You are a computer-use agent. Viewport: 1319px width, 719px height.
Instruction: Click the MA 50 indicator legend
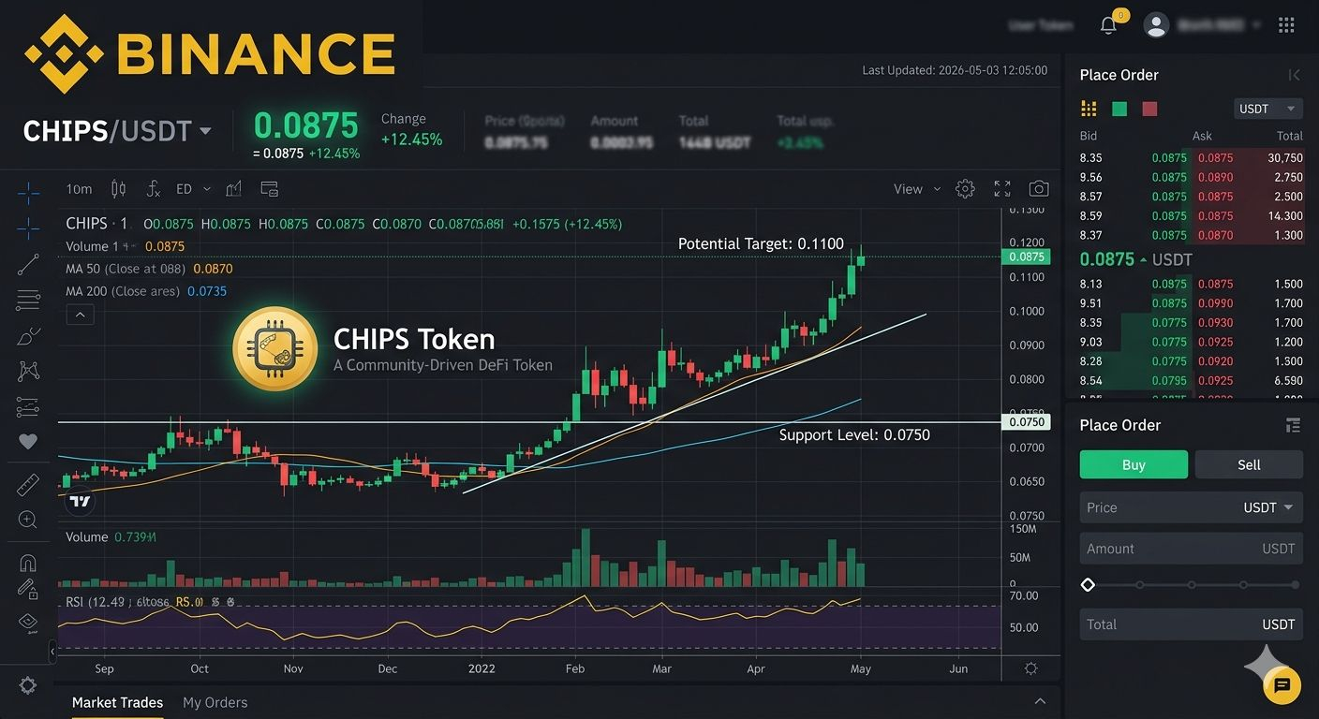pyautogui.click(x=150, y=269)
